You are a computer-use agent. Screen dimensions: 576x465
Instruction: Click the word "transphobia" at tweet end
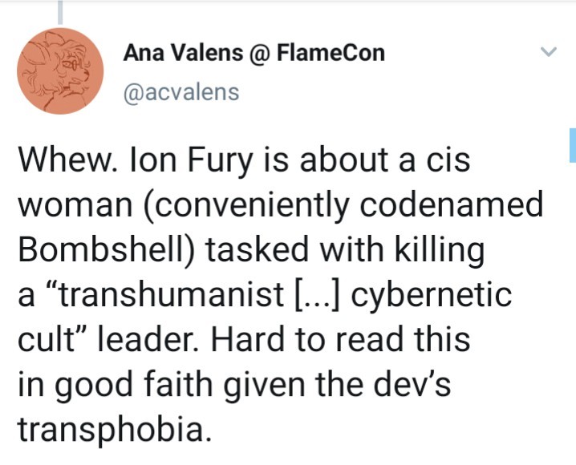(x=114, y=431)
